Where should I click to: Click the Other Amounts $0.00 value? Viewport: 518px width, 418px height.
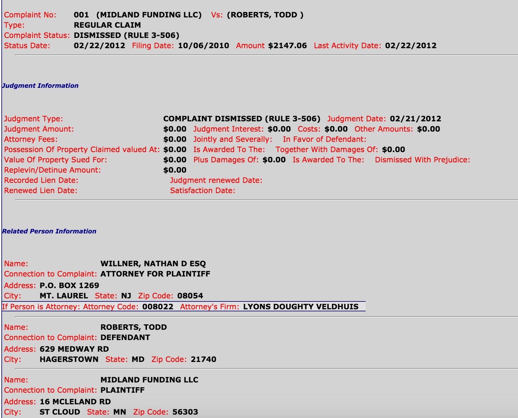click(x=428, y=129)
